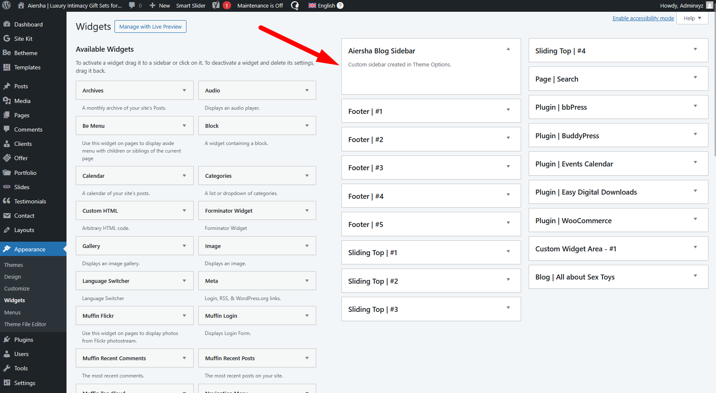The width and height of the screenshot is (716, 393).
Task: Click the page vertical scrollbar
Action: coord(714,84)
